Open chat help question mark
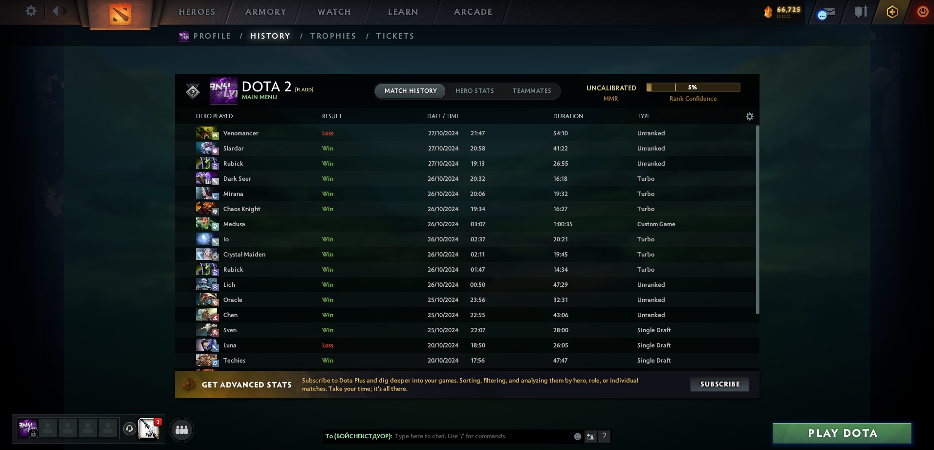The height and width of the screenshot is (450, 934). point(604,436)
